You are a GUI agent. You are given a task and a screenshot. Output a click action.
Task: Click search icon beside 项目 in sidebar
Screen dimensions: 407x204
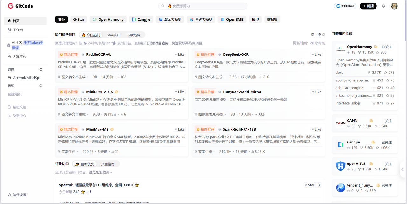click(x=41, y=70)
